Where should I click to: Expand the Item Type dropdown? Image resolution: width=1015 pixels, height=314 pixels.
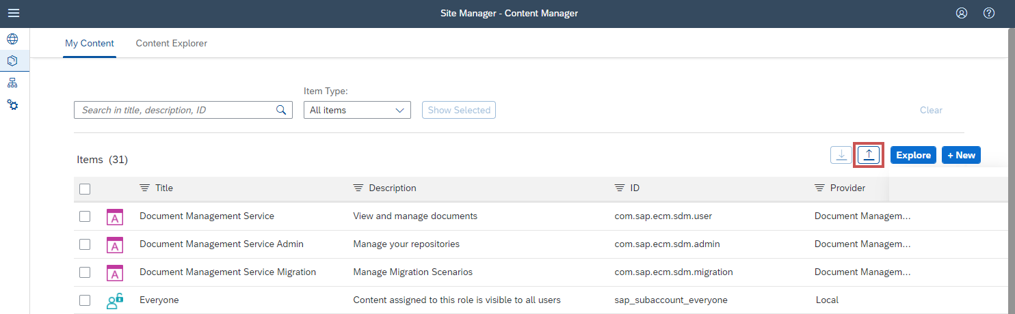356,110
